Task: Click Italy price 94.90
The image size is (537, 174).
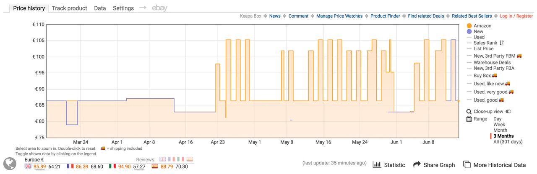Action: pyautogui.click(x=125, y=166)
